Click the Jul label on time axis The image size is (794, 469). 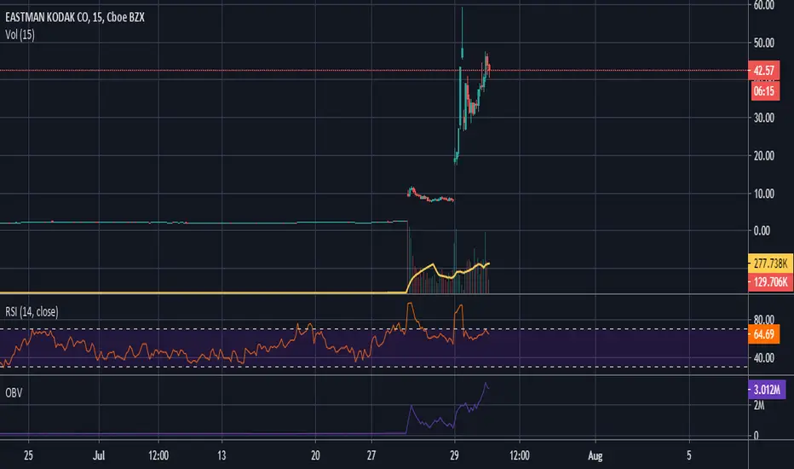[x=99, y=455]
